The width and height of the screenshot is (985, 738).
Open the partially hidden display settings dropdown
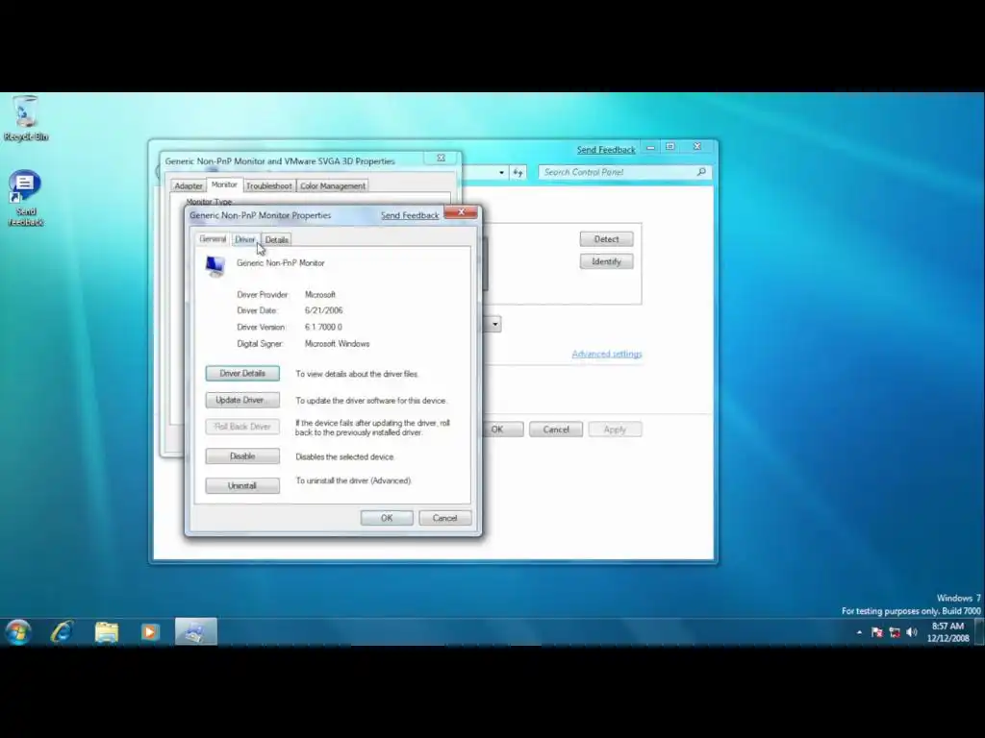(x=495, y=325)
